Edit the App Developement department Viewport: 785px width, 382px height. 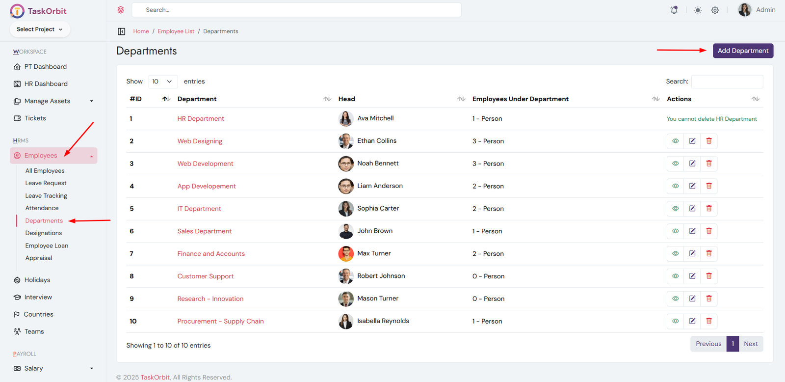coord(692,186)
